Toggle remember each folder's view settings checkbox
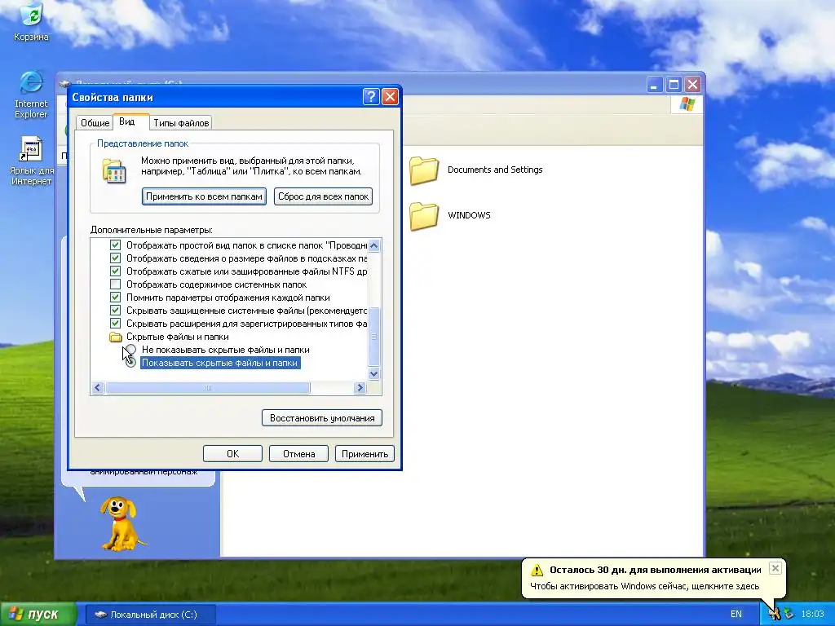This screenshot has height=626, width=835. 115,298
